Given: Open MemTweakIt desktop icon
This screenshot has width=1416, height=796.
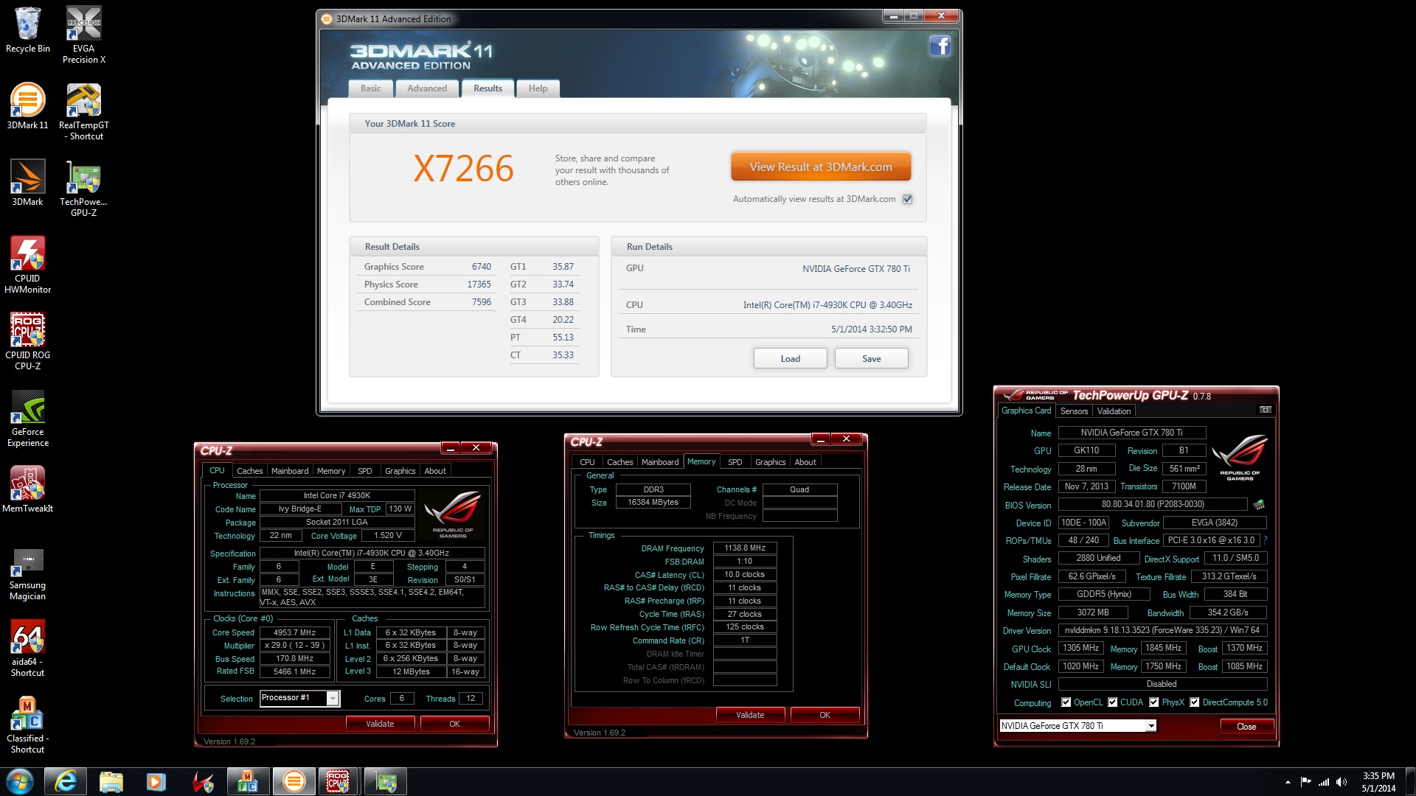Looking at the screenshot, I should pos(27,489).
